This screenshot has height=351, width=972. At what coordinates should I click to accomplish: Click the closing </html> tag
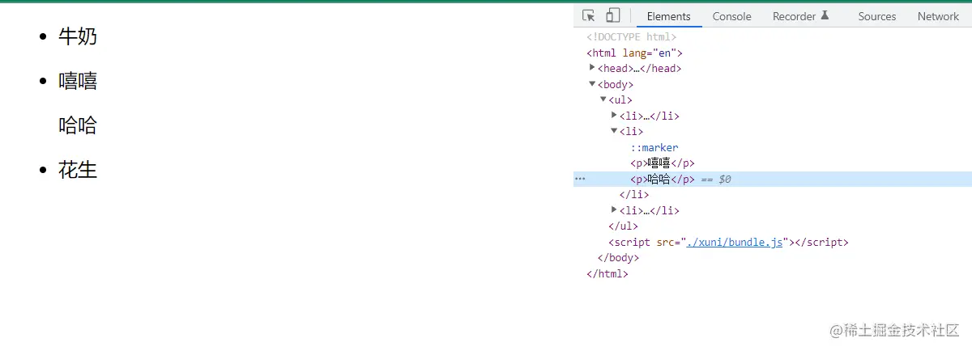[607, 273]
